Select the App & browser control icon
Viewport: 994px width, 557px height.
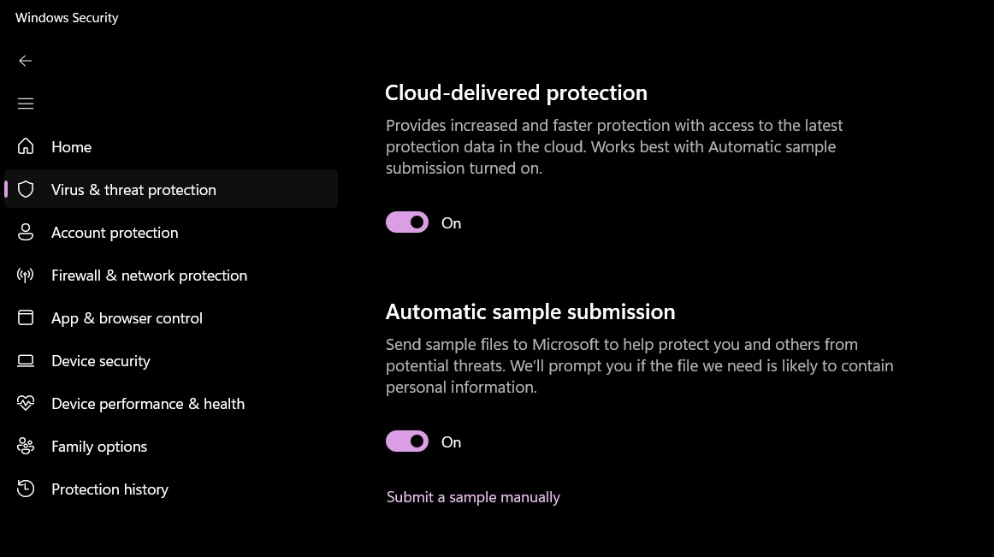click(x=26, y=317)
